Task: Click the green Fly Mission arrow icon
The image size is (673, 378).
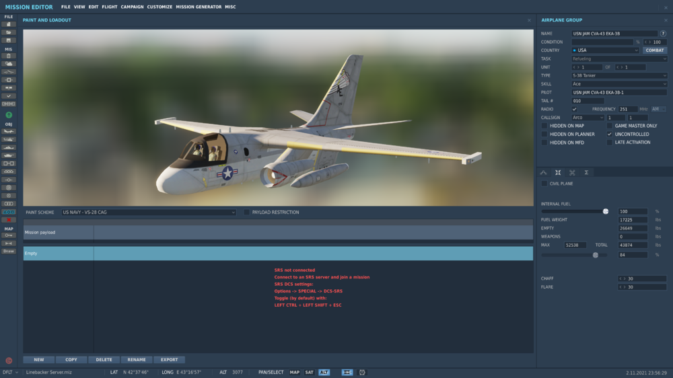Action: 9,115
